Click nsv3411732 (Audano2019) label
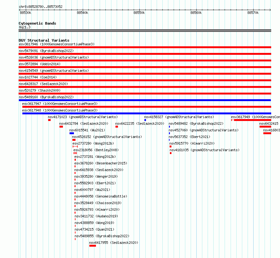This screenshot has width=280, height=258. tap(96, 216)
